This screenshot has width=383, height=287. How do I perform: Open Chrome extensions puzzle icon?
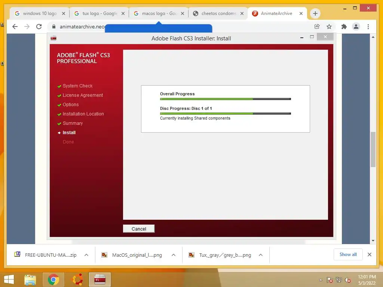click(344, 27)
